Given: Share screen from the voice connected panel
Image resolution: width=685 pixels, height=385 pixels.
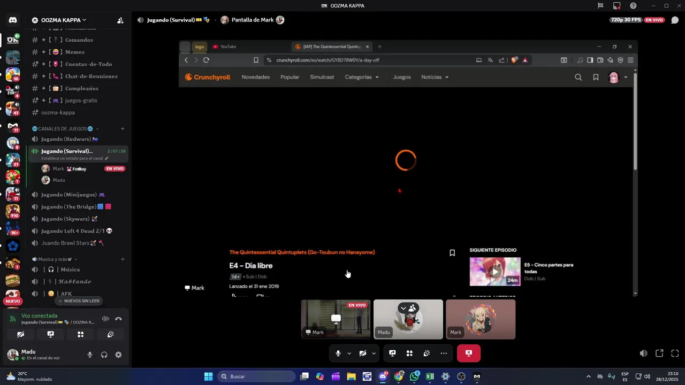Looking at the screenshot, I should (x=50, y=334).
